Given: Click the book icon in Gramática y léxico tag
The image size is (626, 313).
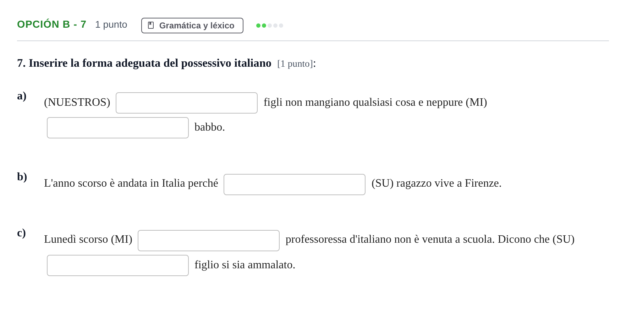Looking at the screenshot, I should coord(151,26).
